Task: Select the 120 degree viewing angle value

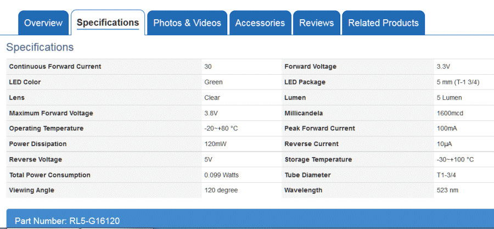Action: 221,191
